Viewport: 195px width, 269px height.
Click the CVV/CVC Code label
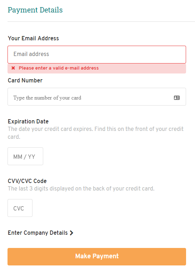click(27, 181)
